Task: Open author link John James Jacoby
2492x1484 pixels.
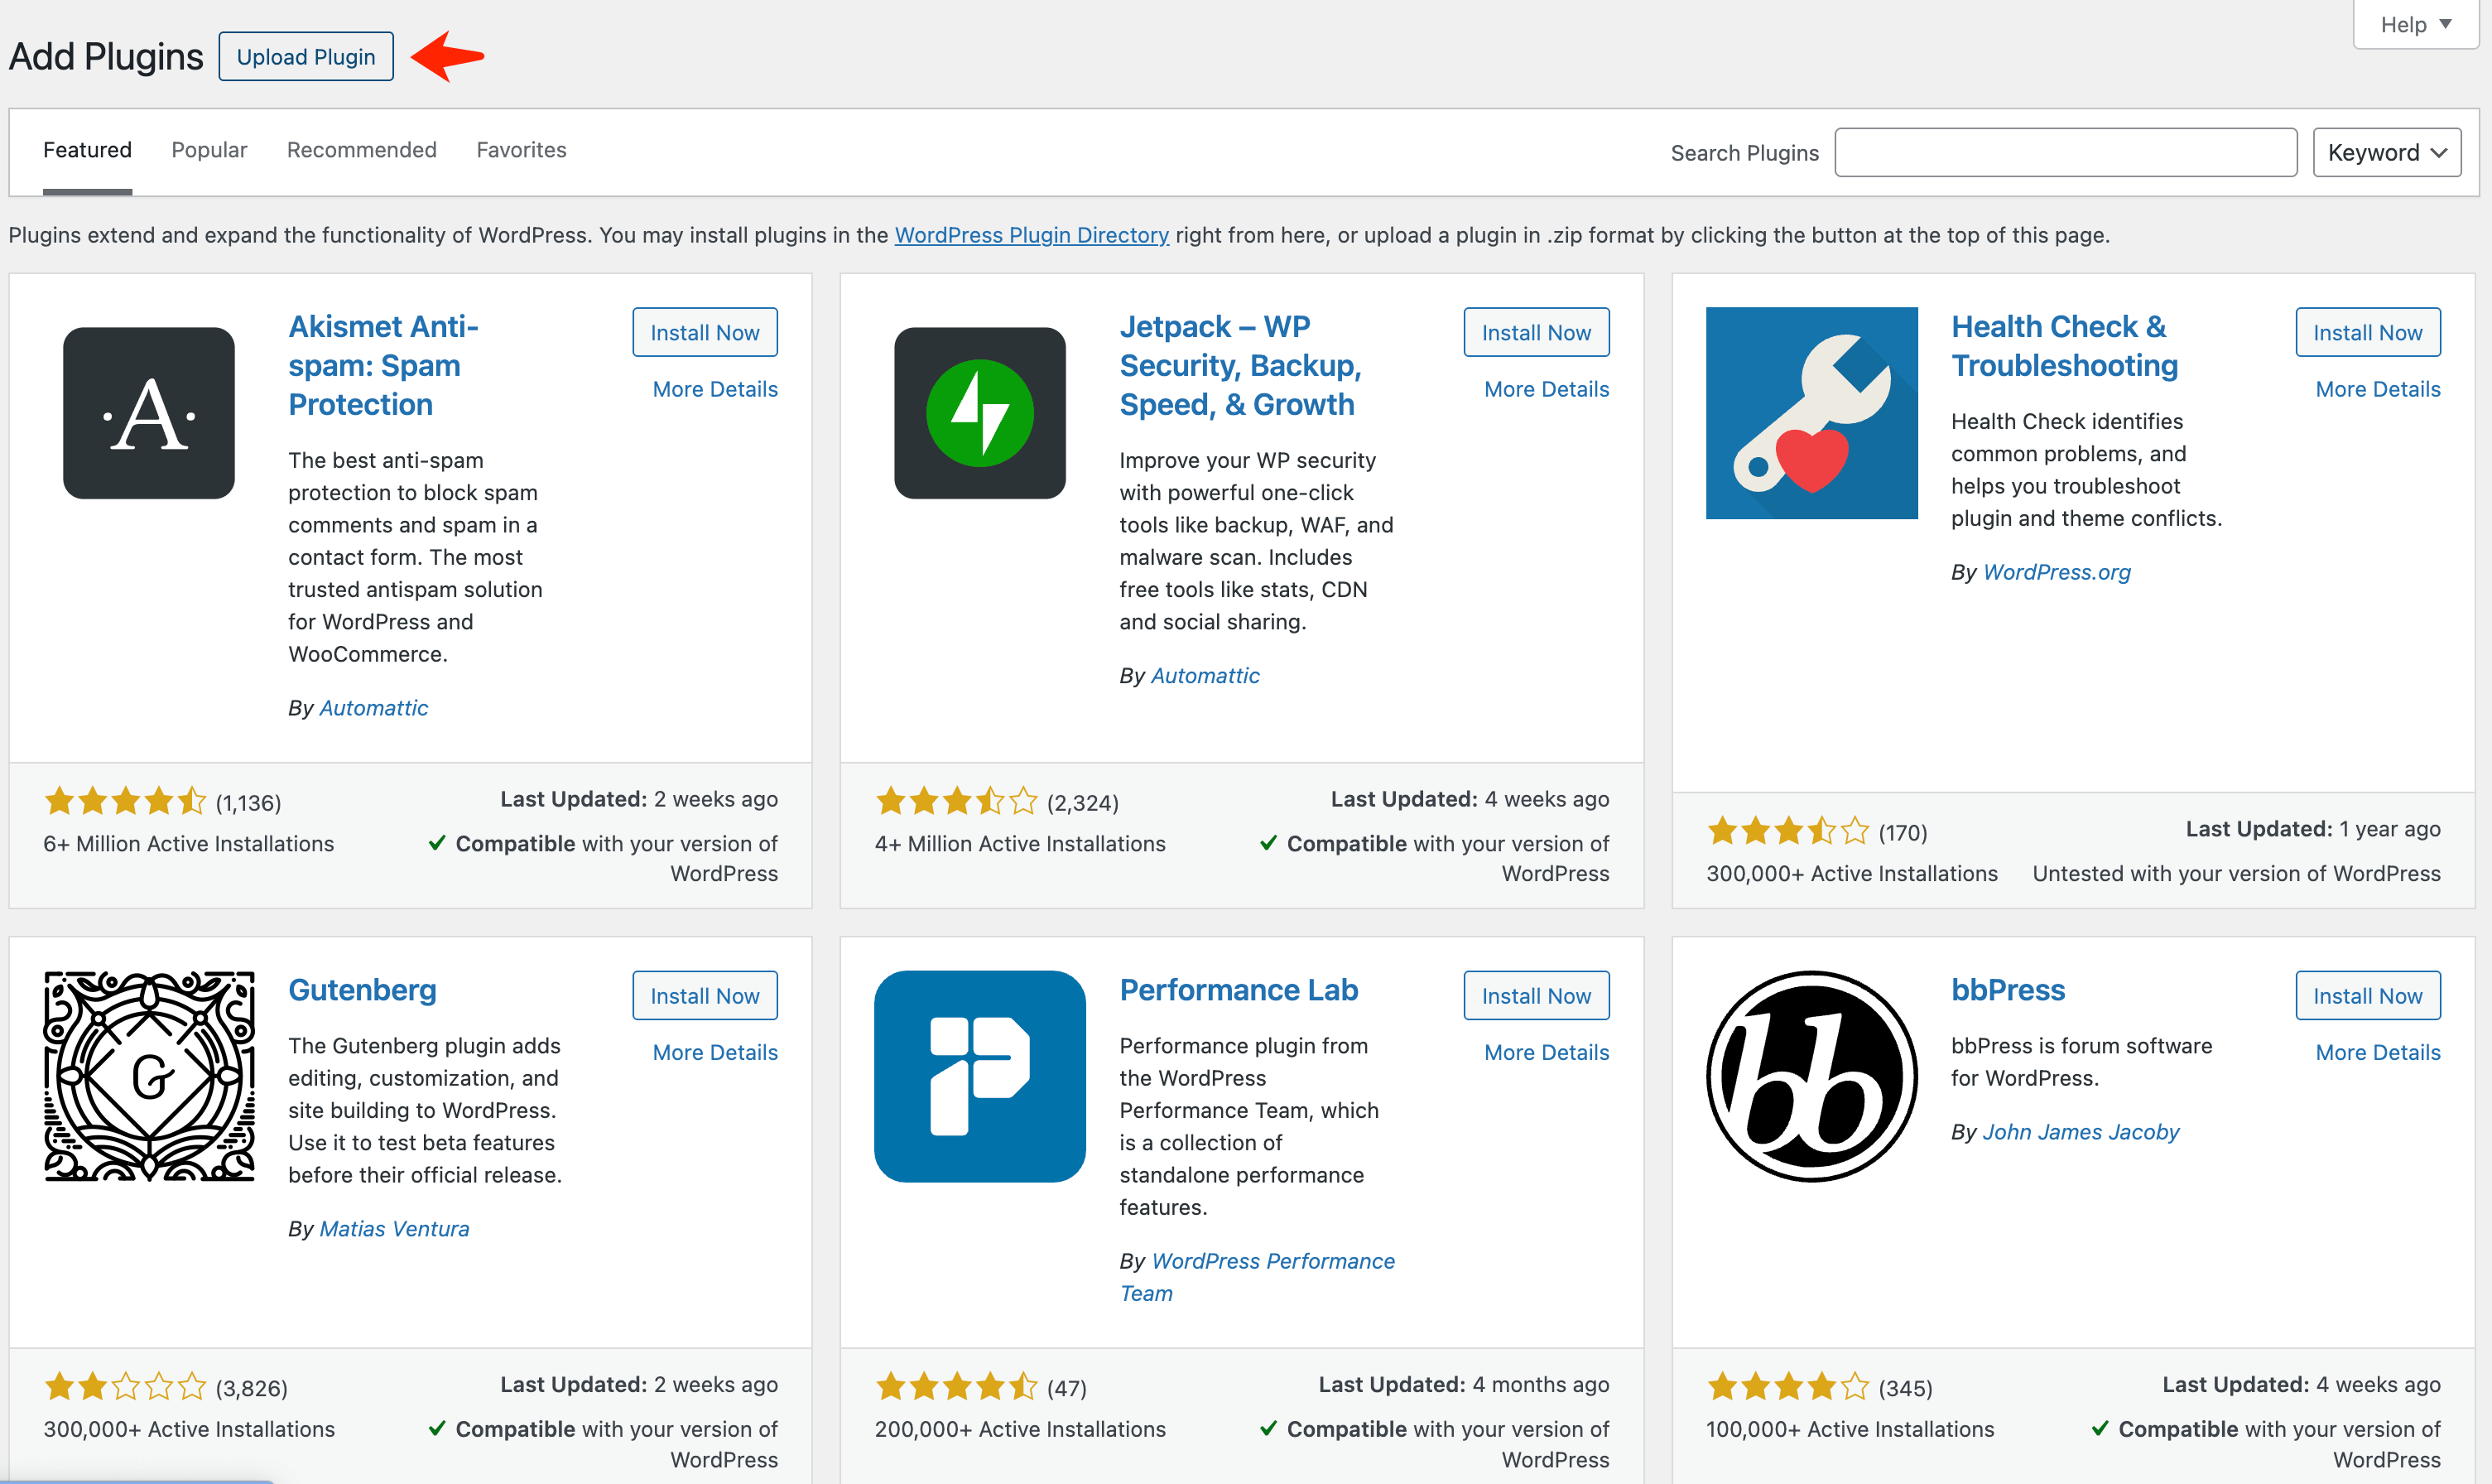Action: 2079,1132
